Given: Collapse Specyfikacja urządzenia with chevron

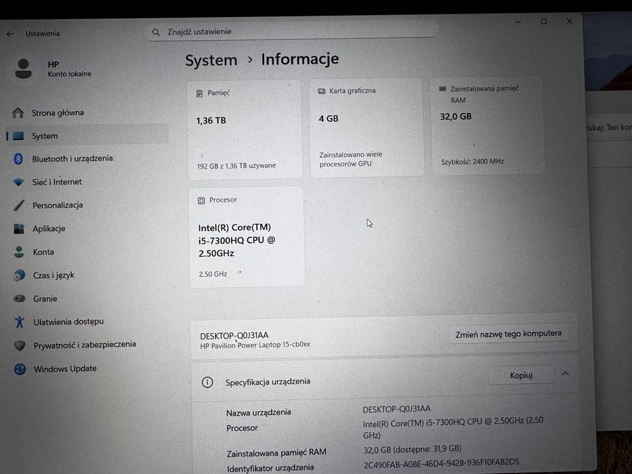Looking at the screenshot, I should point(566,374).
